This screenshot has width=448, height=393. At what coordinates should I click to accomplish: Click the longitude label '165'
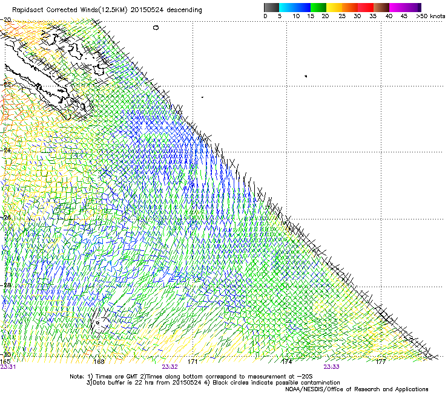tap(5, 362)
